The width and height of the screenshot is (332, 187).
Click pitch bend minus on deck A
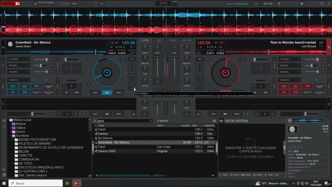[130, 88]
